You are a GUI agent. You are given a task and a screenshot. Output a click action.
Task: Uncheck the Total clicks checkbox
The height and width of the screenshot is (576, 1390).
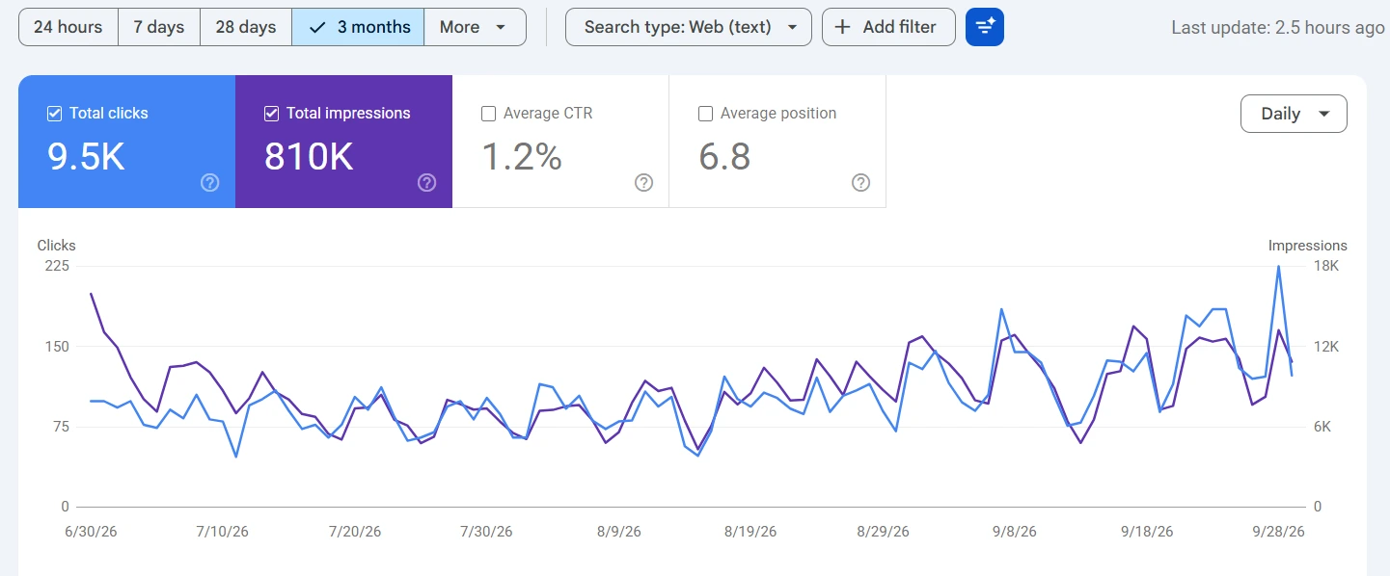[55, 114]
